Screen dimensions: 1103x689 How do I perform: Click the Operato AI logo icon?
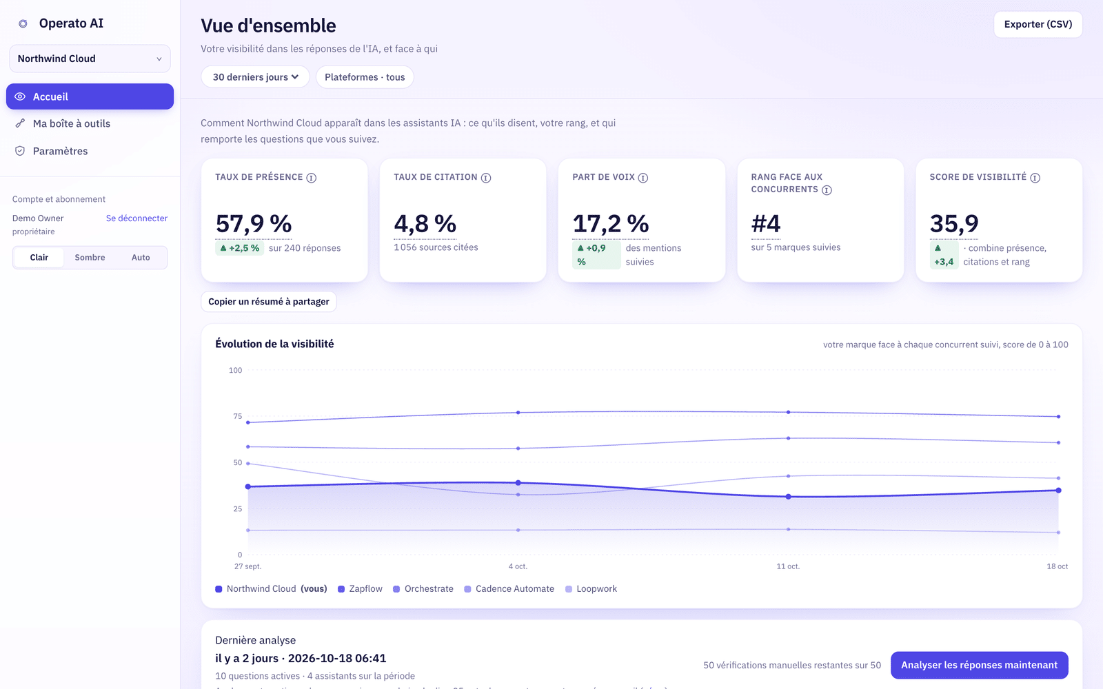coord(23,23)
